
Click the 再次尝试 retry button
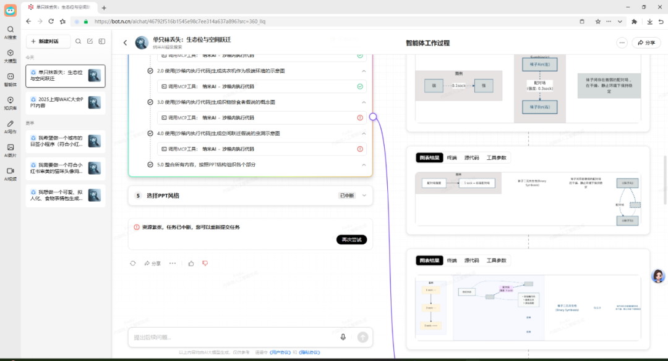pyautogui.click(x=351, y=239)
